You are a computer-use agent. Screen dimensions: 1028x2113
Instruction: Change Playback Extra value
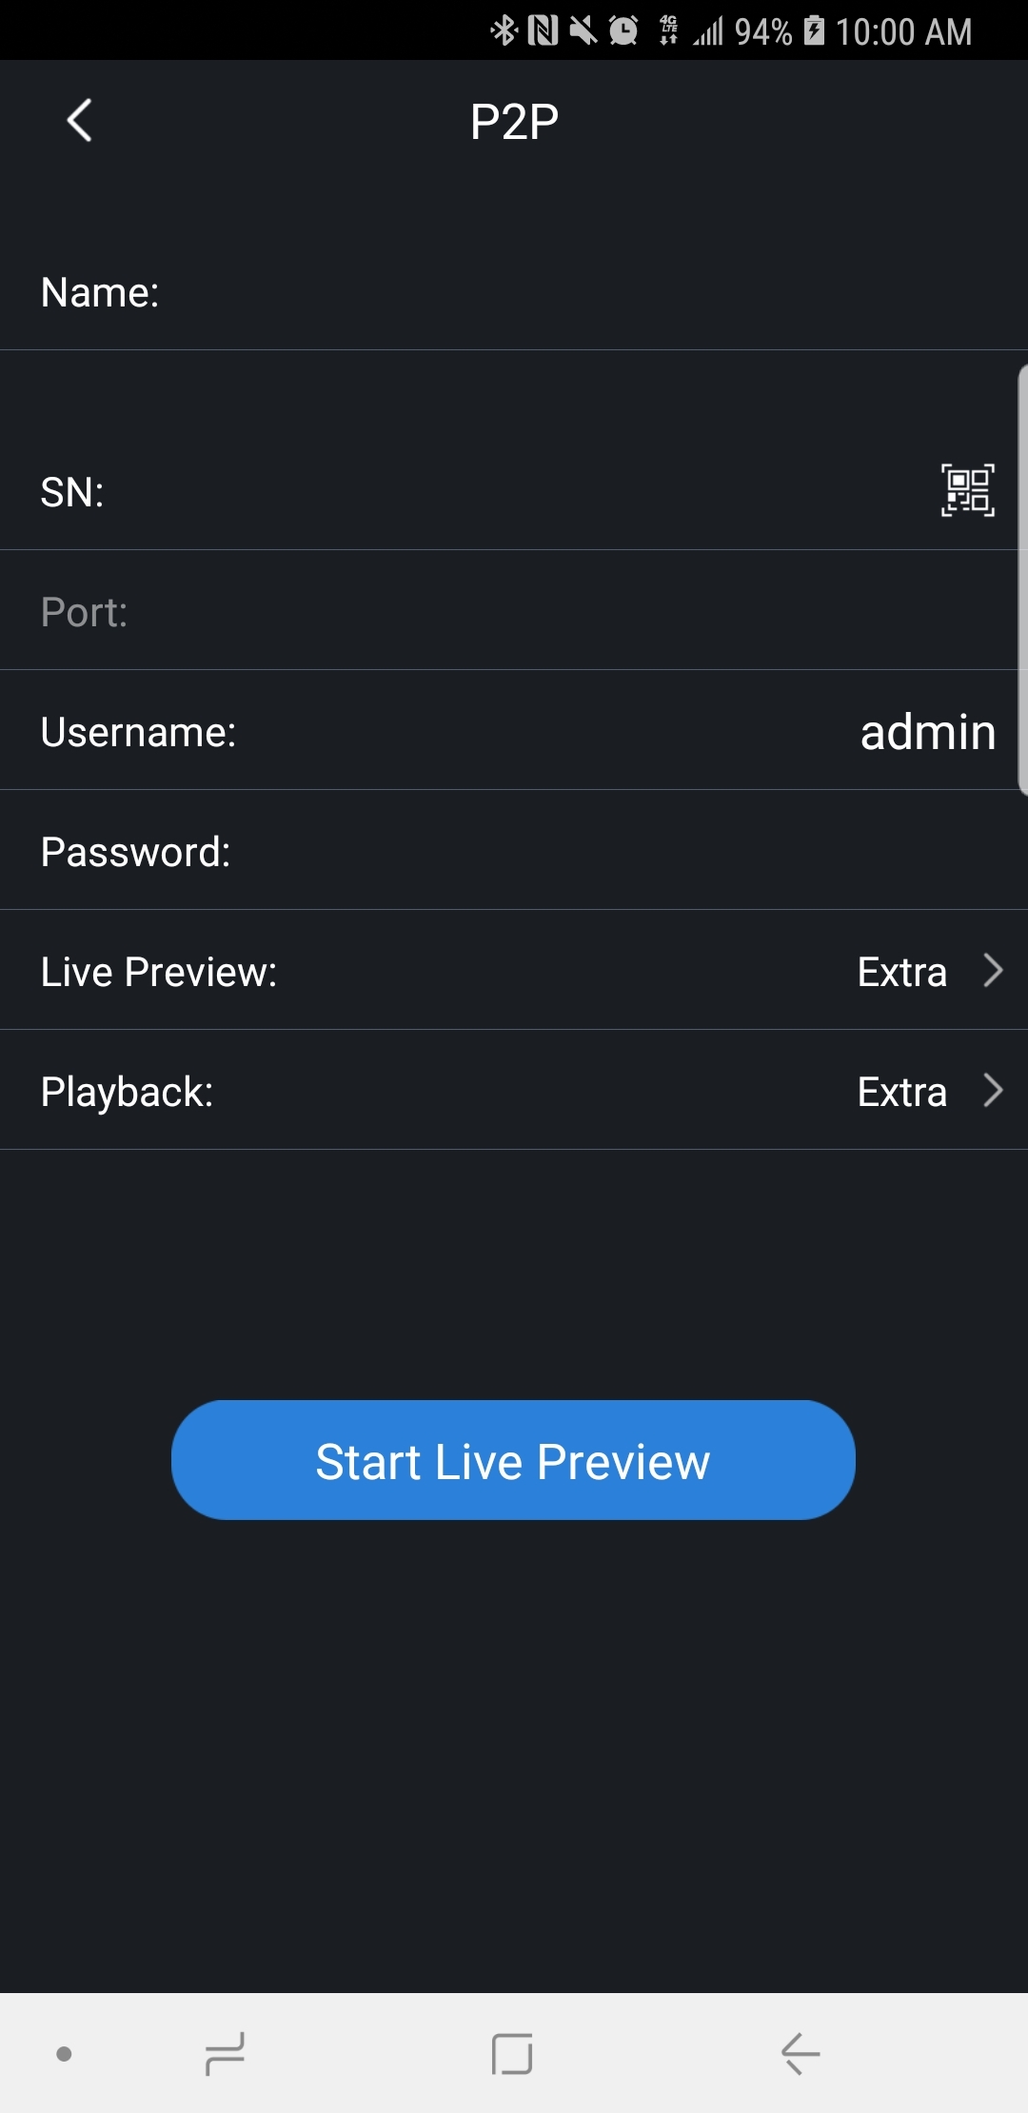[901, 1092]
